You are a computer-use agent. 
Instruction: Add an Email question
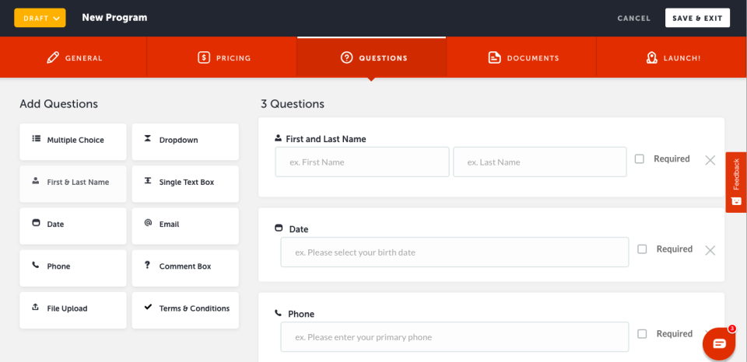point(185,226)
